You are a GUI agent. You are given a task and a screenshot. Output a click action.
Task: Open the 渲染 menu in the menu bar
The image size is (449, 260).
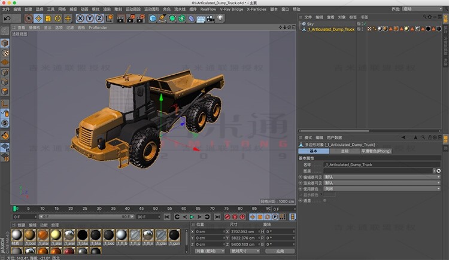(x=105, y=10)
